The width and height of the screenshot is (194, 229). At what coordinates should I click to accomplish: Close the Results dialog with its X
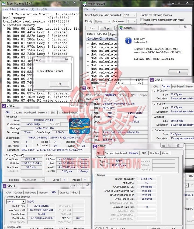pos(185,27)
